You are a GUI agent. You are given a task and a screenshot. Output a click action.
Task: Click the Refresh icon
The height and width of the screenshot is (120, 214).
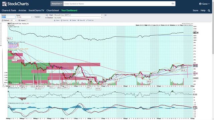[3, 20]
